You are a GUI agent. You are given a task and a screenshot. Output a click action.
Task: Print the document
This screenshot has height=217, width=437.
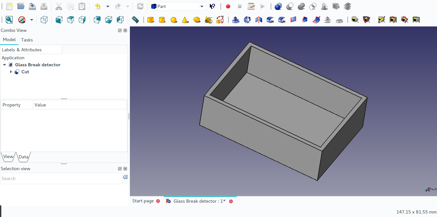(x=44, y=6)
